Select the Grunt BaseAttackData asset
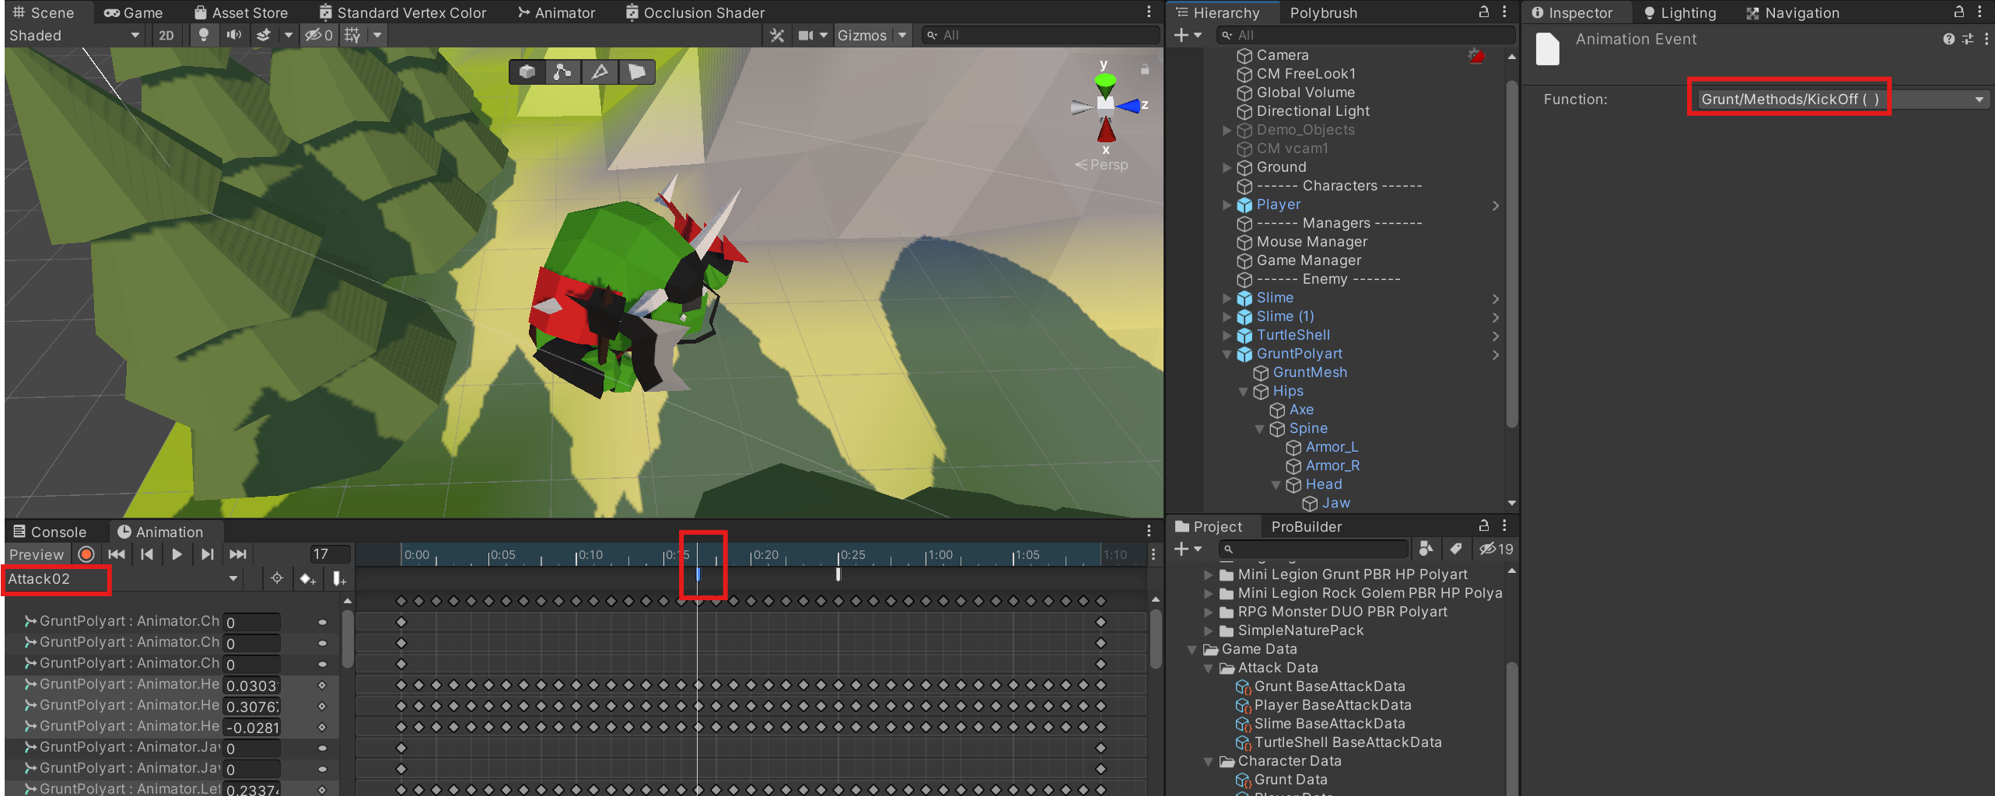 coord(1329,686)
